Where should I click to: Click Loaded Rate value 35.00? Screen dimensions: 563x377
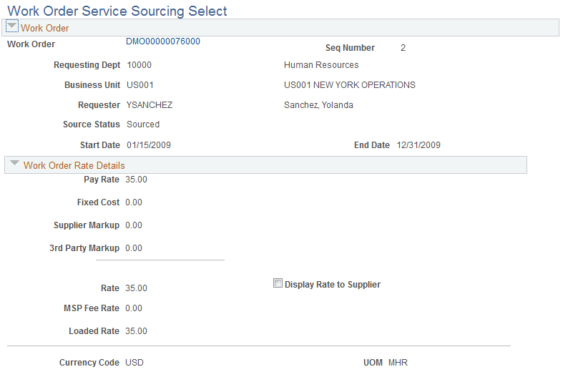coord(136,331)
